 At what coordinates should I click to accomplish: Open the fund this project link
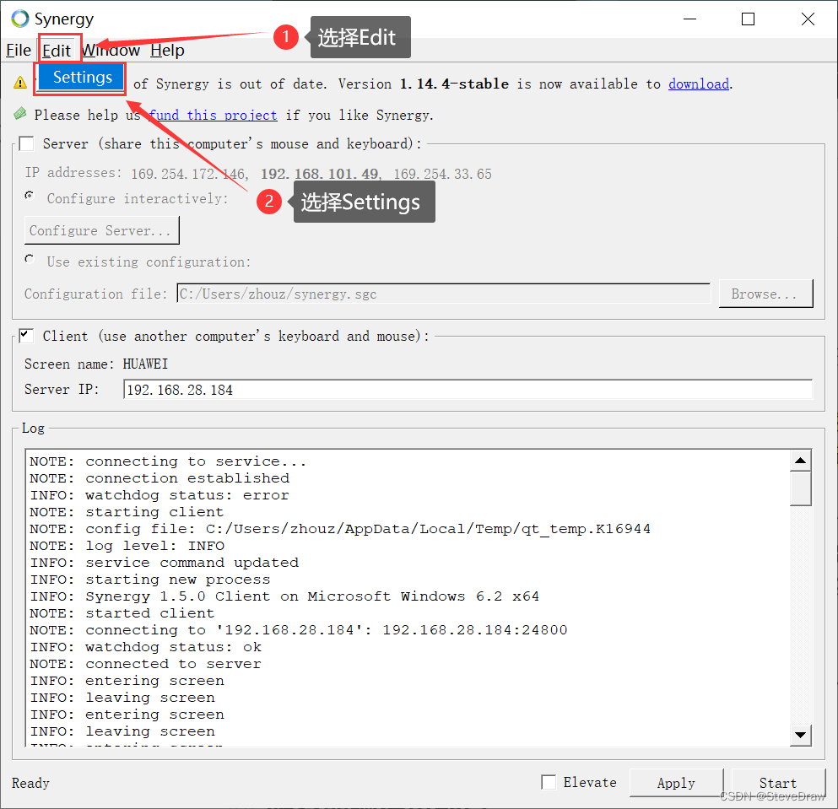tap(214, 115)
